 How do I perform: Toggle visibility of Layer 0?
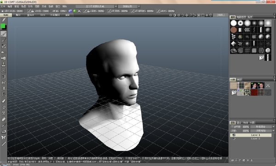click(234, 138)
